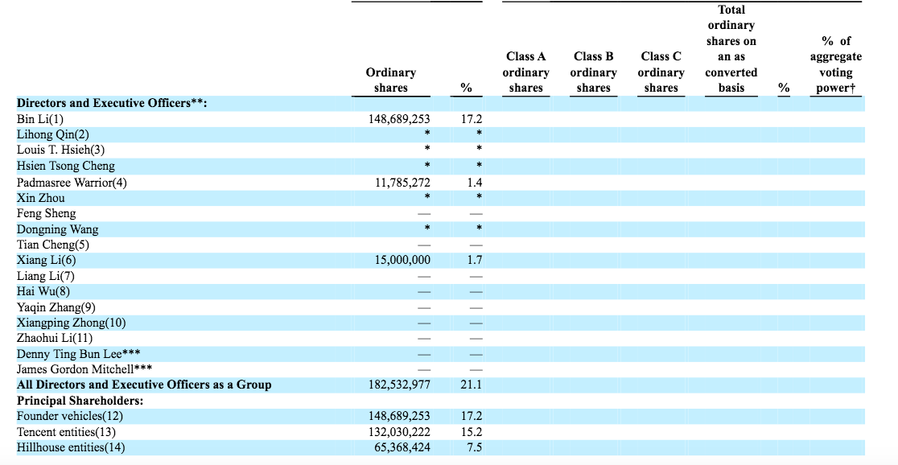
Task: Click the Founder vehicles(12) row label
Action: (70, 416)
